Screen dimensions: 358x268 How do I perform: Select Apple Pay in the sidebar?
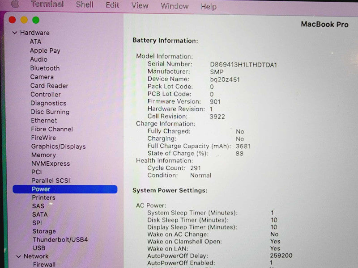[x=45, y=50]
